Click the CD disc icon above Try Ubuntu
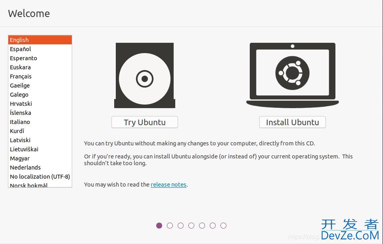This screenshot has height=244, width=383. (145, 75)
